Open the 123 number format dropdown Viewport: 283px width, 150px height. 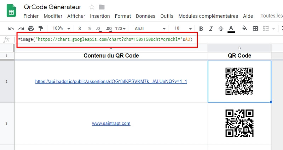pos(120,29)
